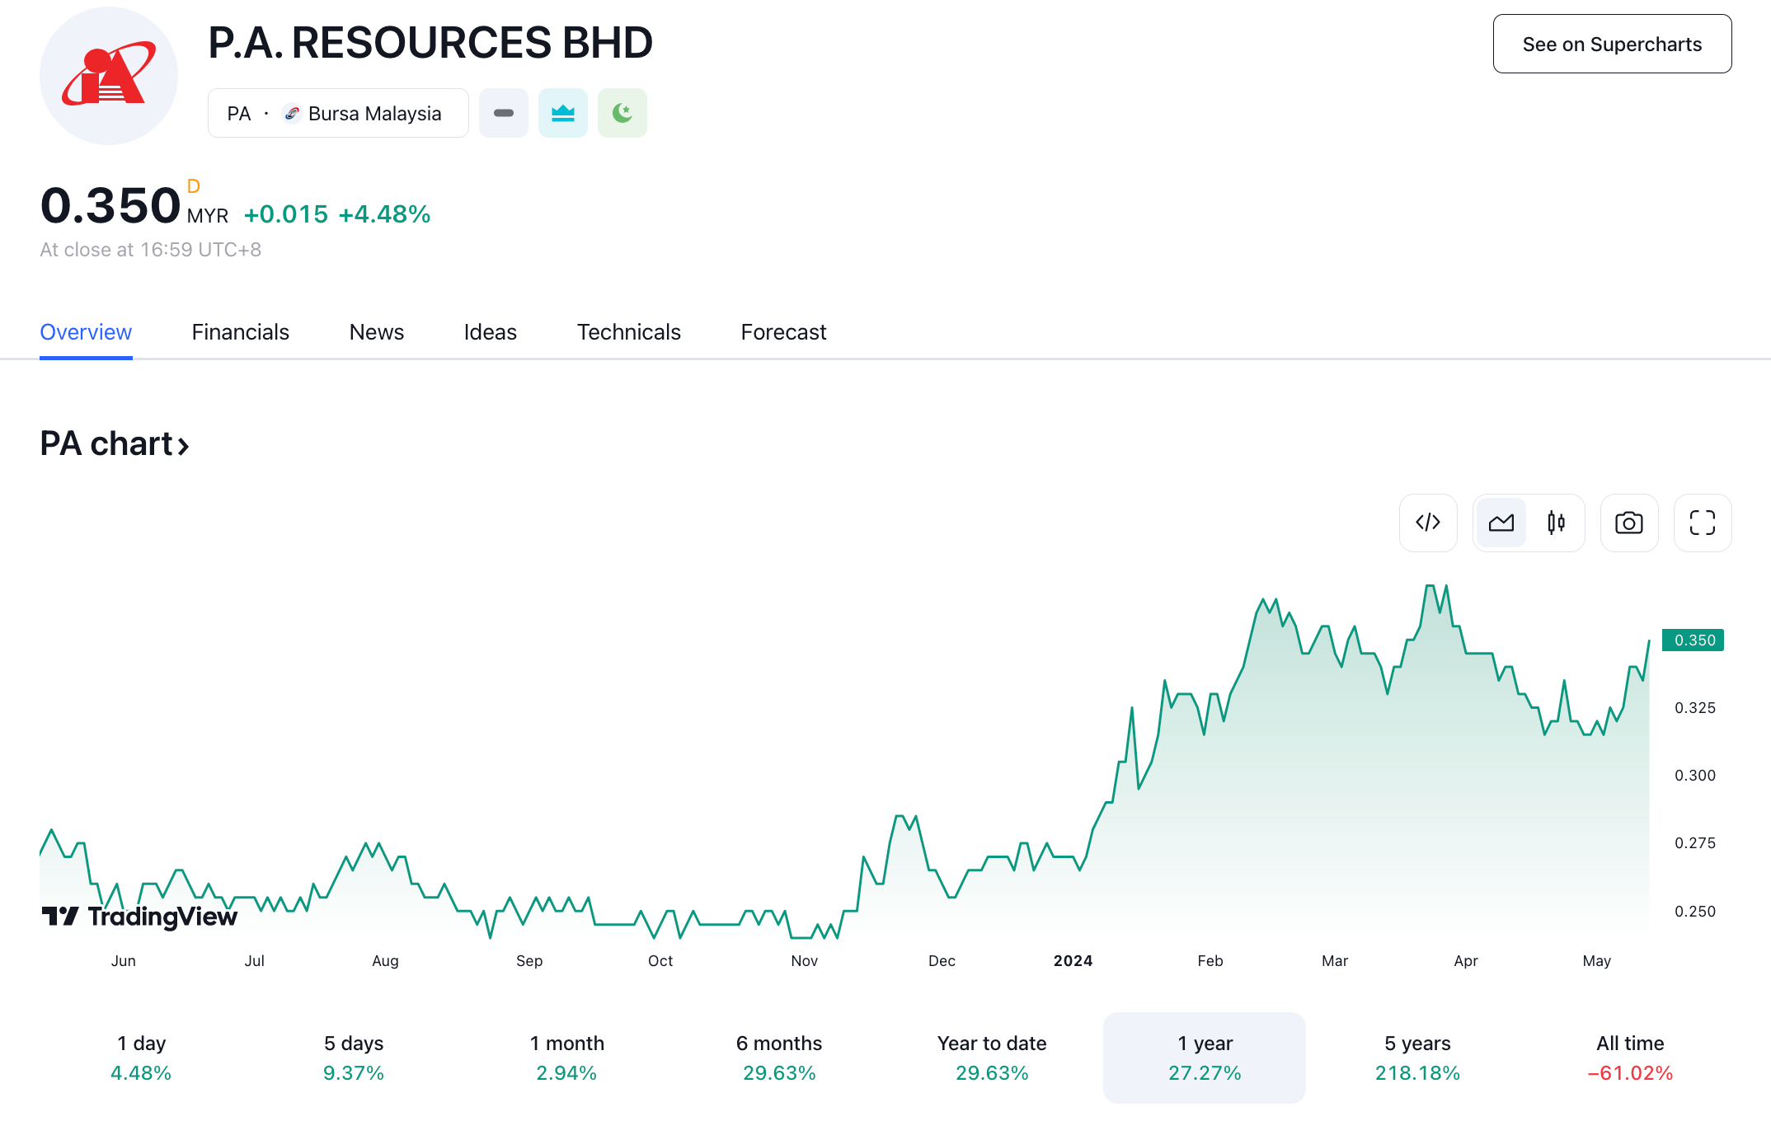
Task: Click the TradingView logo on chart
Action: 140,916
